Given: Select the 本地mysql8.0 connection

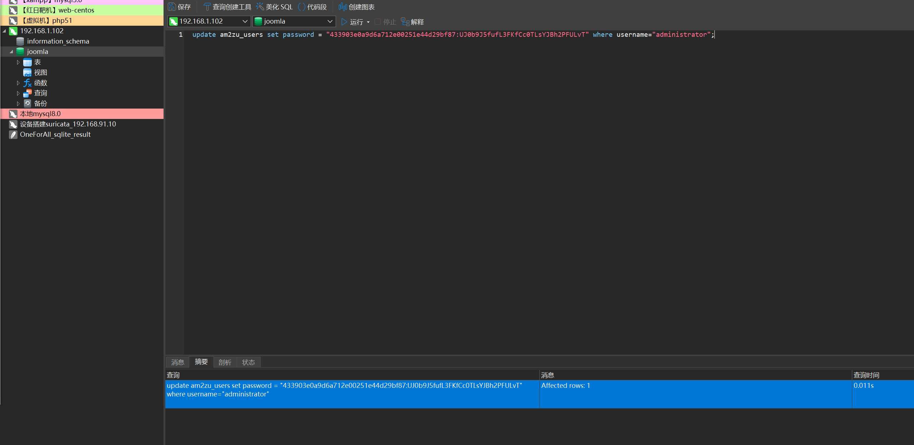Looking at the screenshot, I should pos(40,114).
